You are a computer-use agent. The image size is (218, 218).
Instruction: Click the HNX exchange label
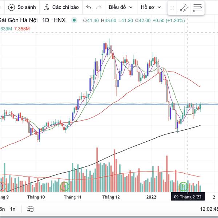[x=60, y=20]
